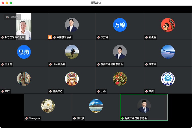Image resolution: width=192 pixels, height=128 pixels.
Task: Click the name label 詹雨柔中国船东协会
Action: (x=112, y=64)
